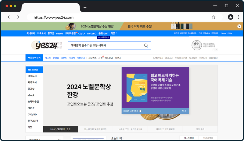
Task: Go back with the browser back arrow
Action: pos(9,17)
